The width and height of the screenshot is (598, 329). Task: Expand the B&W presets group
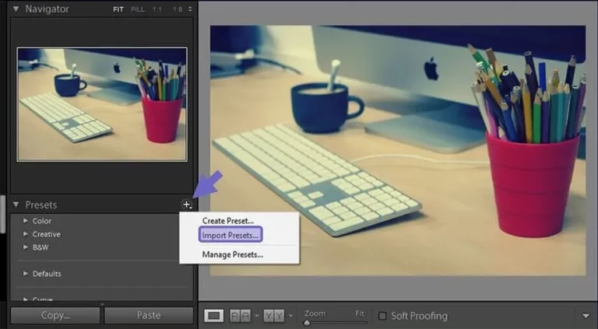(26, 247)
